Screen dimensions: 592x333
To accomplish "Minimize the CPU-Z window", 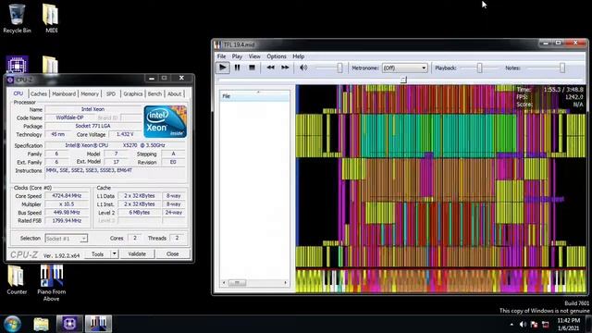I will (152, 78).
